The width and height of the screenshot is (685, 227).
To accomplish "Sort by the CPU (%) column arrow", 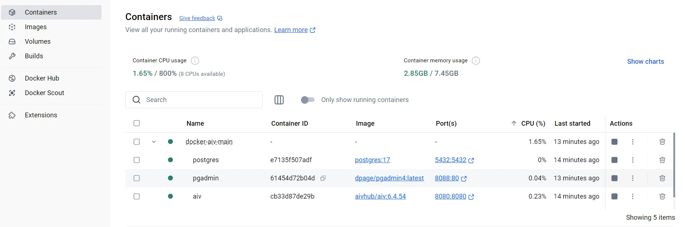I will 514,124.
